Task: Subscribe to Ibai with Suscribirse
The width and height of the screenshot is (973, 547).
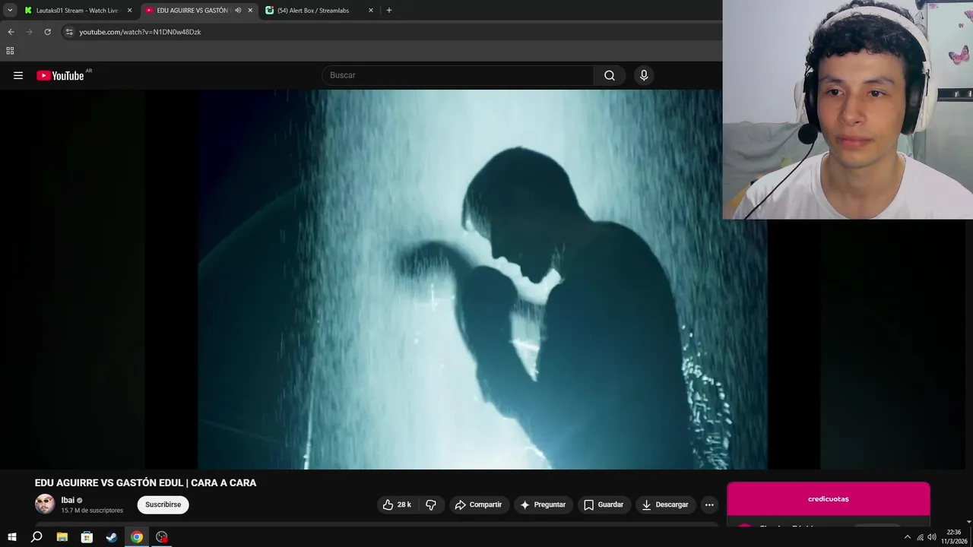Action: coord(163,504)
